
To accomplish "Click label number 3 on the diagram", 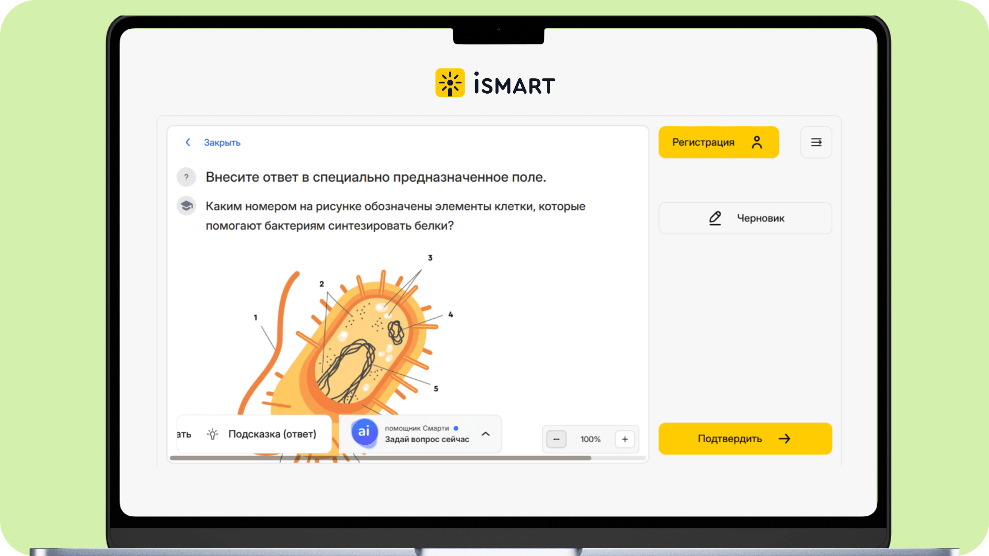I will click(x=430, y=258).
